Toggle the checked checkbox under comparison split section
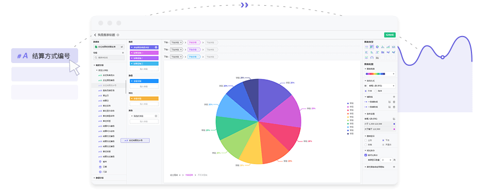The height and width of the screenshot is (196, 489). pos(366,155)
